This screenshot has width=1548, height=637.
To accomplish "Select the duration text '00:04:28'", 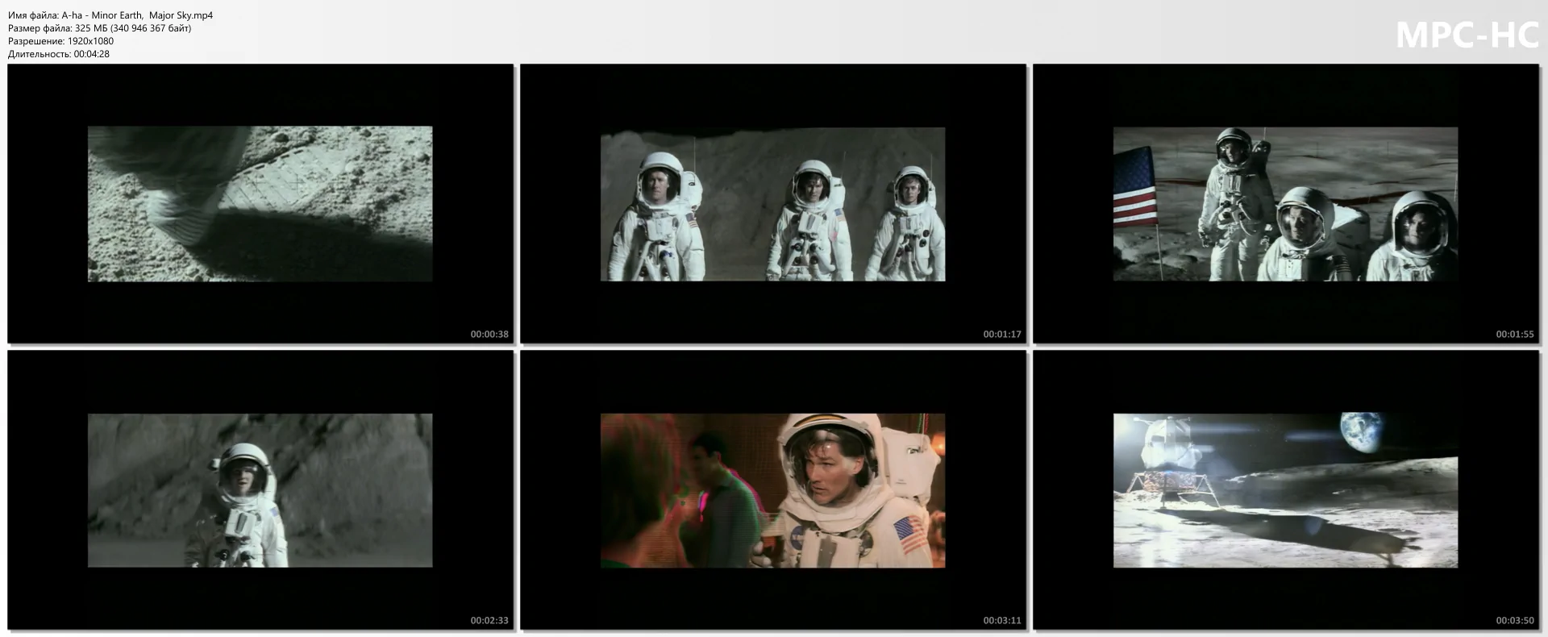I will (x=91, y=54).
